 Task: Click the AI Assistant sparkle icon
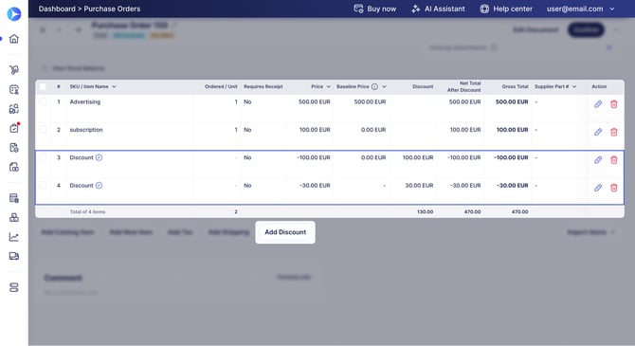[x=415, y=9]
